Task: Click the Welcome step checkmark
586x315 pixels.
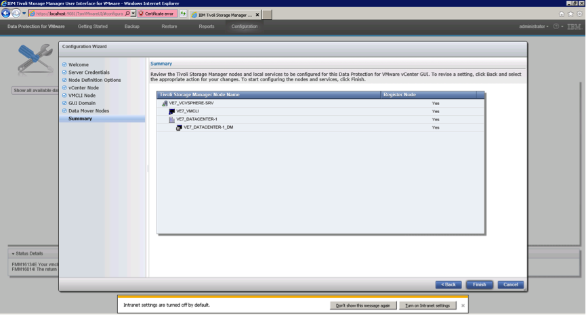Action: point(64,64)
